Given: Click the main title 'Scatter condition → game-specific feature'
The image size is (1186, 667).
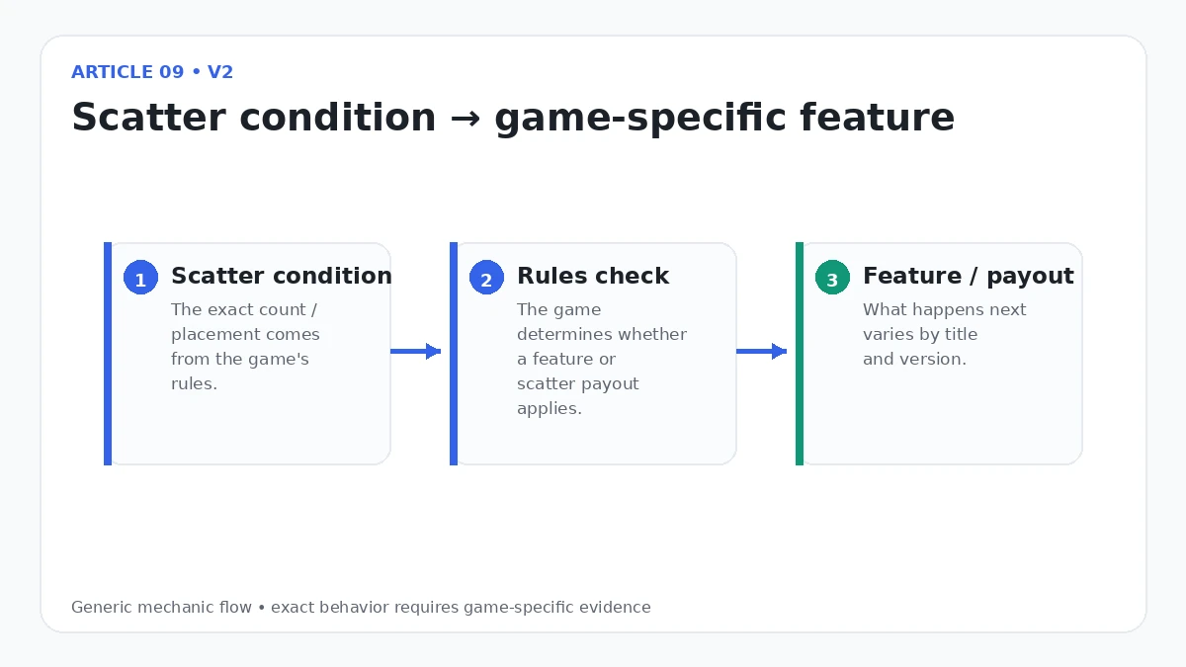Looking at the screenshot, I should (x=513, y=118).
